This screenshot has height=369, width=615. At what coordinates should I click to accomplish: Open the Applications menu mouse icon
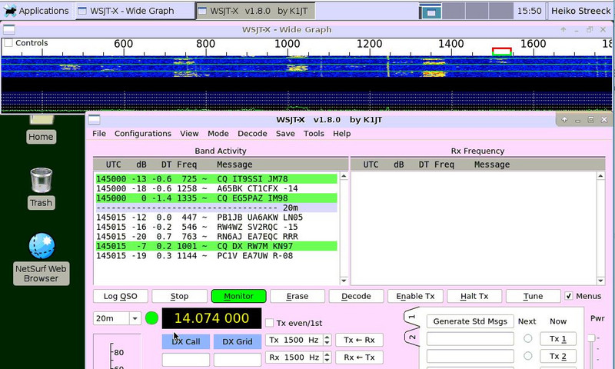10,11
